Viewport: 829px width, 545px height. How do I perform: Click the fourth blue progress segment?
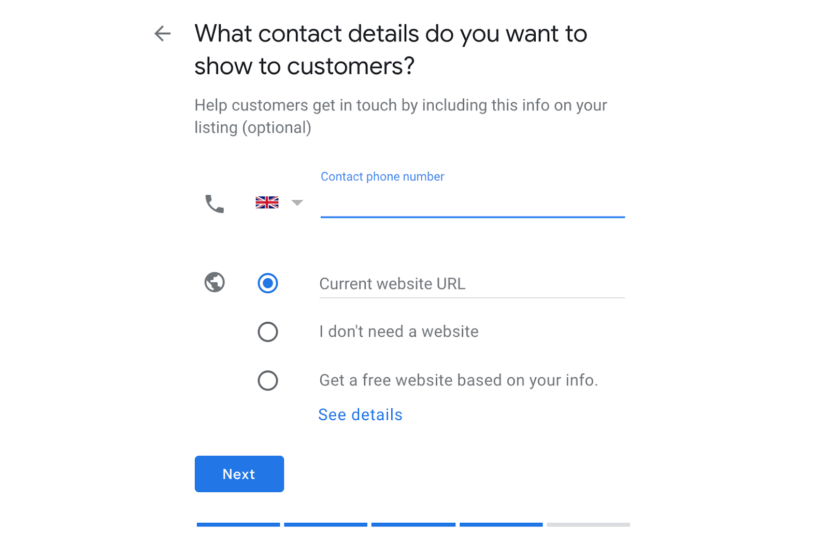point(501,525)
